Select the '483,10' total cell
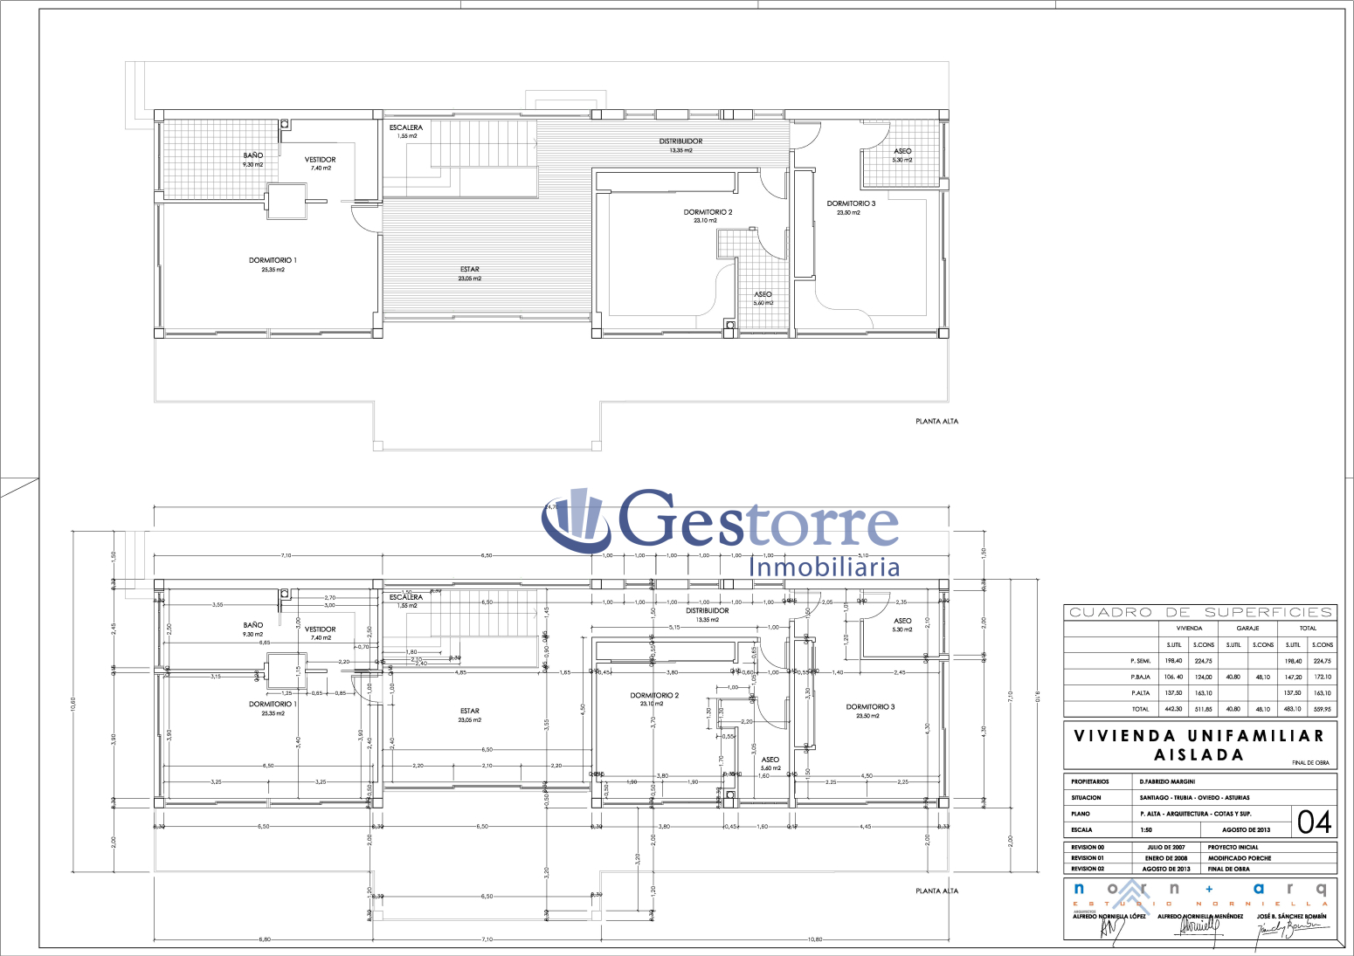This screenshot has height=956, width=1354. point(1293,709)
